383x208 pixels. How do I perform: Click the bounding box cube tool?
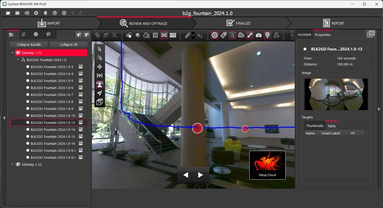point(100,102)
